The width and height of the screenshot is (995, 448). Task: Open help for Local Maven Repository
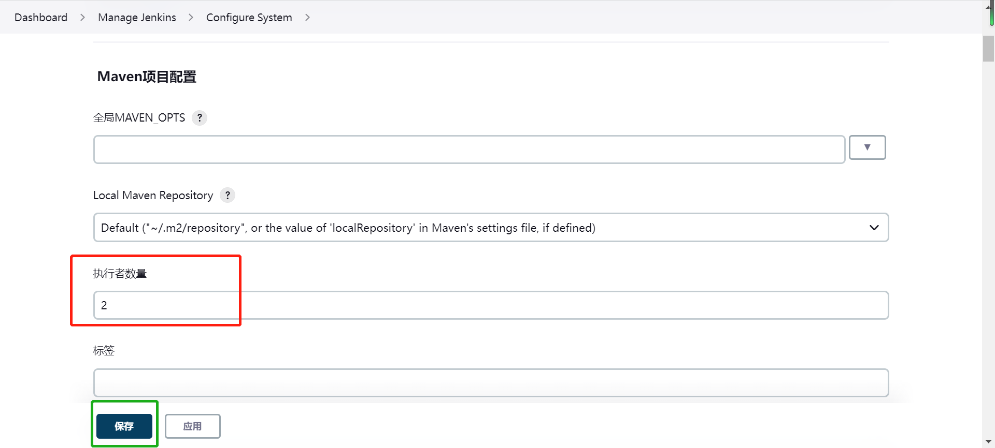(228, 196)
